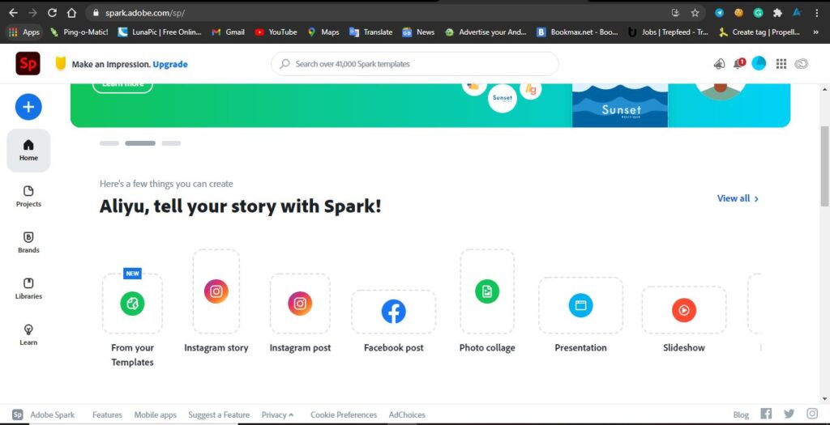Image resolution: width=830 pixels, height=425 pixels.
Task: Bookmark this page with the star
Action: (695, 13)
